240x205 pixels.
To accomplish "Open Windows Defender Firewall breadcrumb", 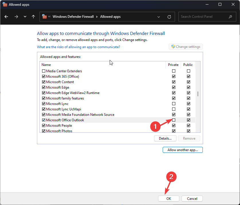I will click(x=73, y=17).
